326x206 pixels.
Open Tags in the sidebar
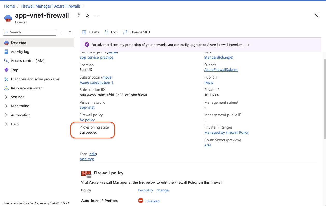pyautogui.click(x=37, y=70)
